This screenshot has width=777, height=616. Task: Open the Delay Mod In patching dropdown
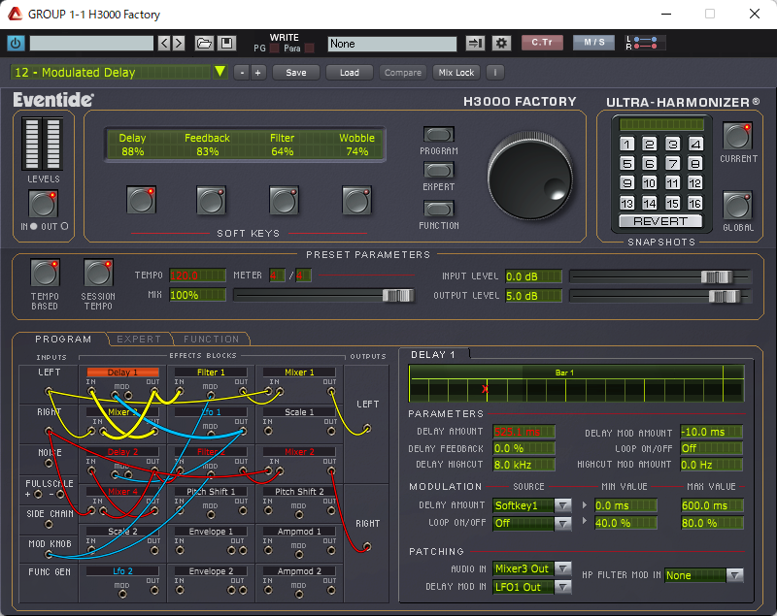[x=562, y=587]
